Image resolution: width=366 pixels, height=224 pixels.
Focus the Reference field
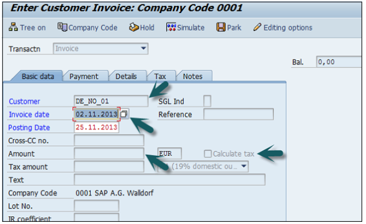pos(238,114)
